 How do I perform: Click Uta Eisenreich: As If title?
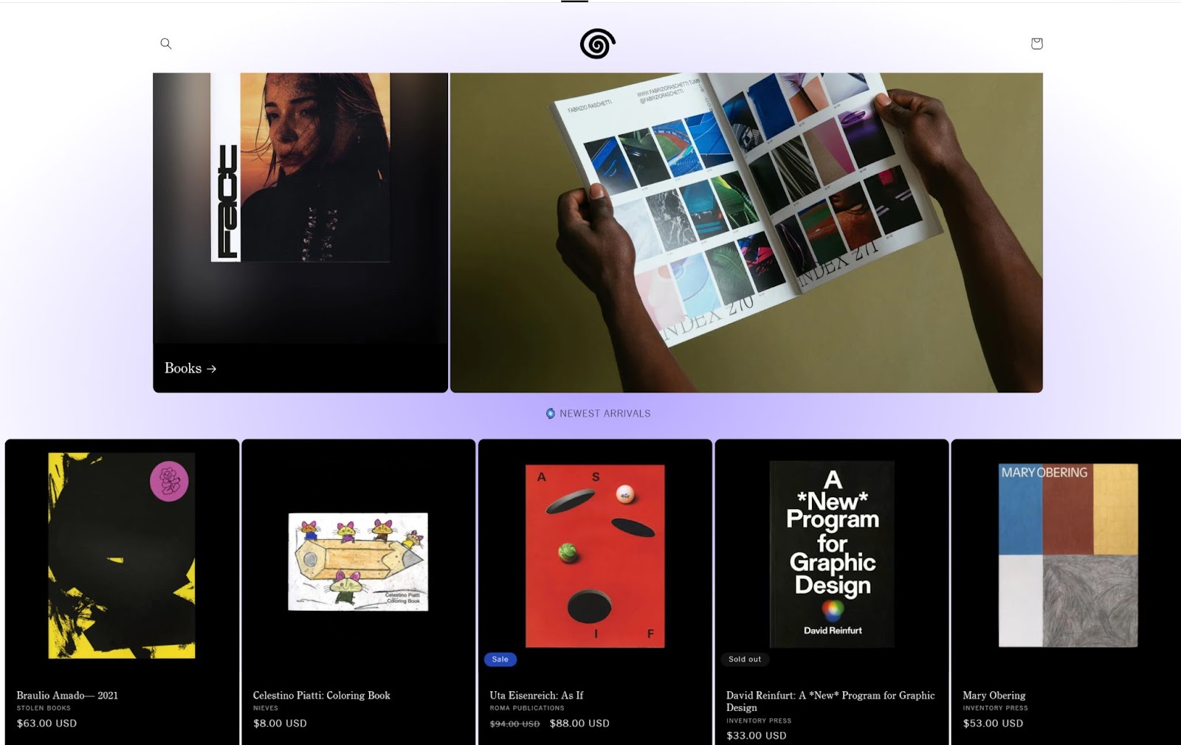[537, 696]
